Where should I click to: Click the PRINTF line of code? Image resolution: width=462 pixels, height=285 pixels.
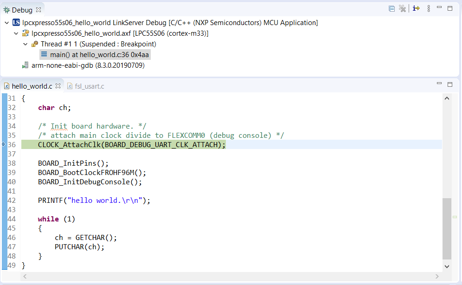click(94, 201)
